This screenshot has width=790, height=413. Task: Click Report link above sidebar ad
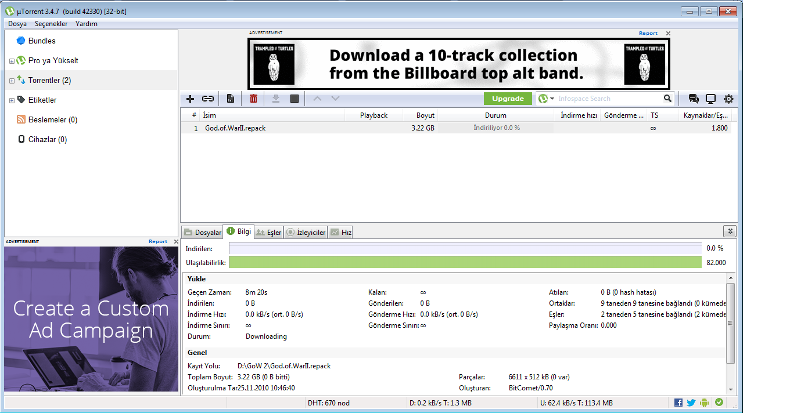[x=158, y=241]
